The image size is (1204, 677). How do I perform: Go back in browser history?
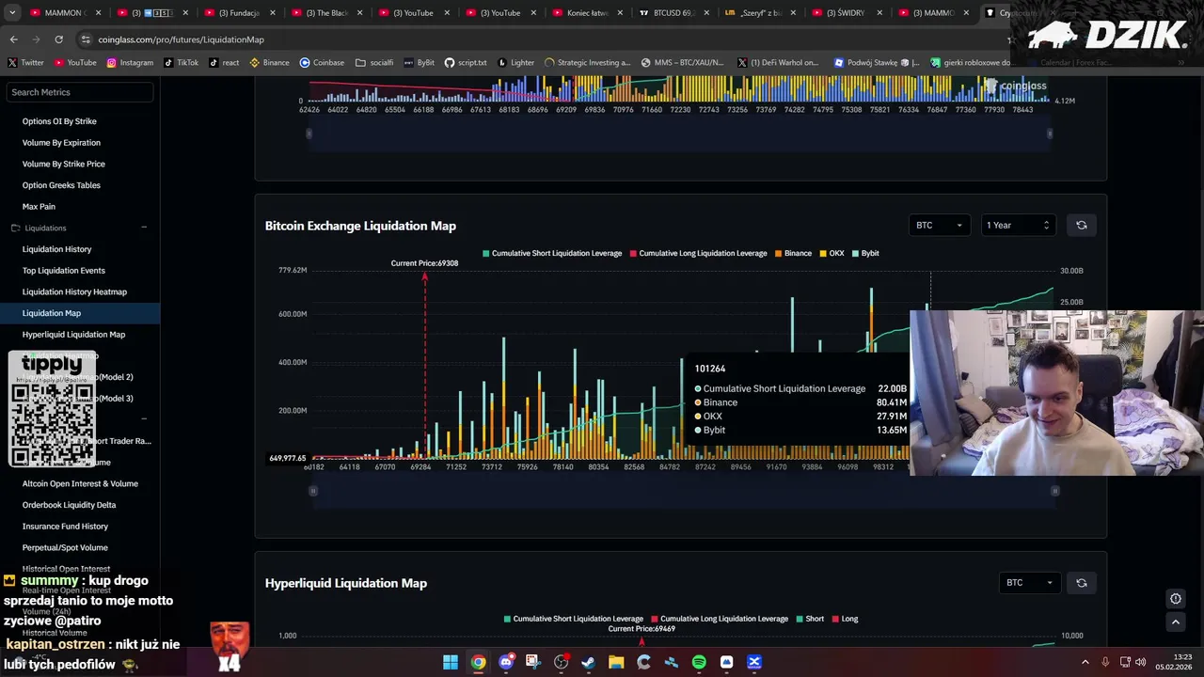click(x=13, y=39)
